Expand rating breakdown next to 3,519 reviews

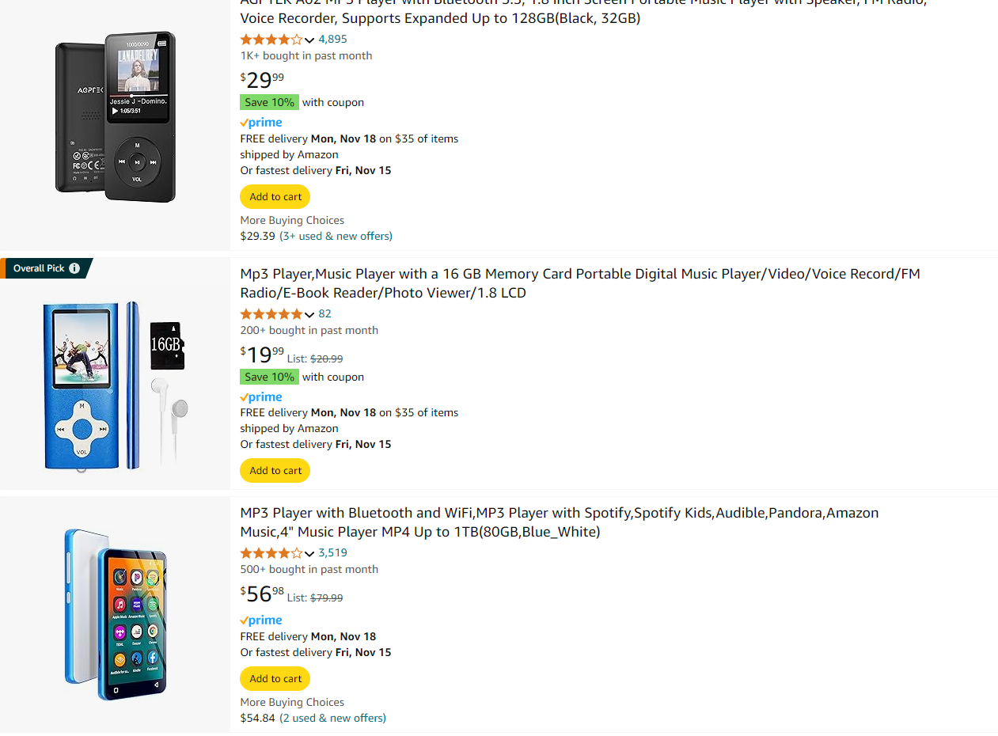pos(309,554)
